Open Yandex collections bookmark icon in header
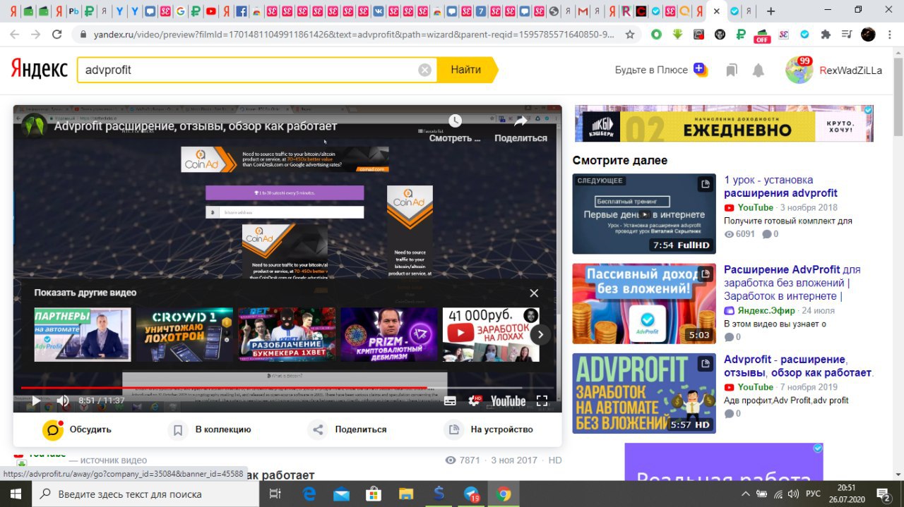The image size is (904, 507). (x=732, y=70)
